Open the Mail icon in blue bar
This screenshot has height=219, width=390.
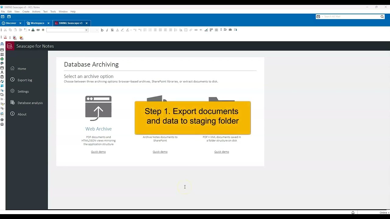[2, 16]
